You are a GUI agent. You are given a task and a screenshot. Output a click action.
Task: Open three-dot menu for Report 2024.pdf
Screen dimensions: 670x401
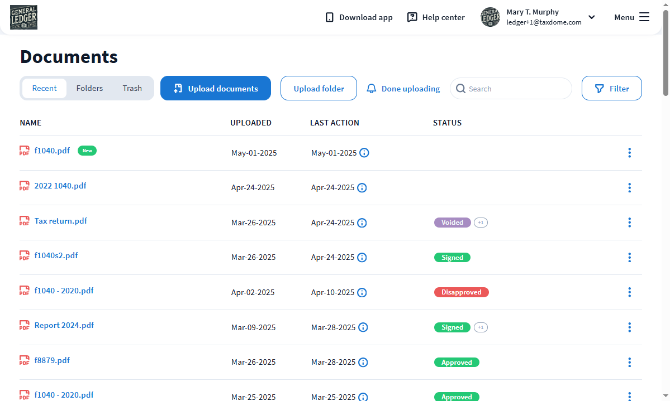coord(629,327)
